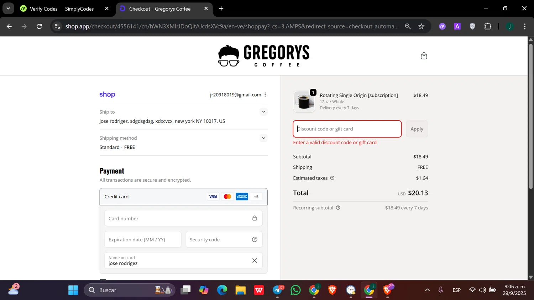Select Checkout - Gregorys Coffee tab

(x=160, y=9)
